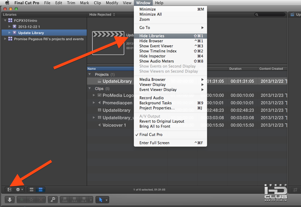Toggle the checked Final Cut Pro window item
The height and width of the screenshot is (207, 301).
[x=170, y=135]
